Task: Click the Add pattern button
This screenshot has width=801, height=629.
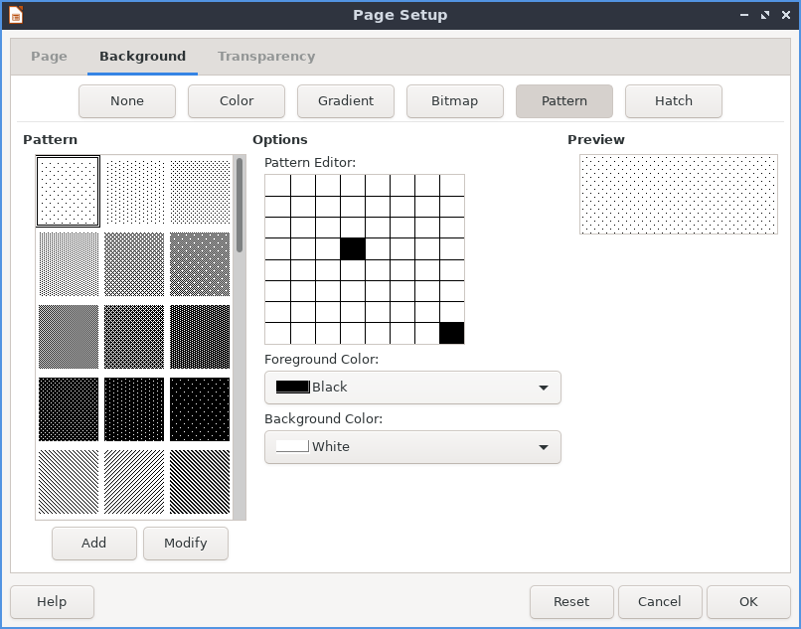Action: 94,543
